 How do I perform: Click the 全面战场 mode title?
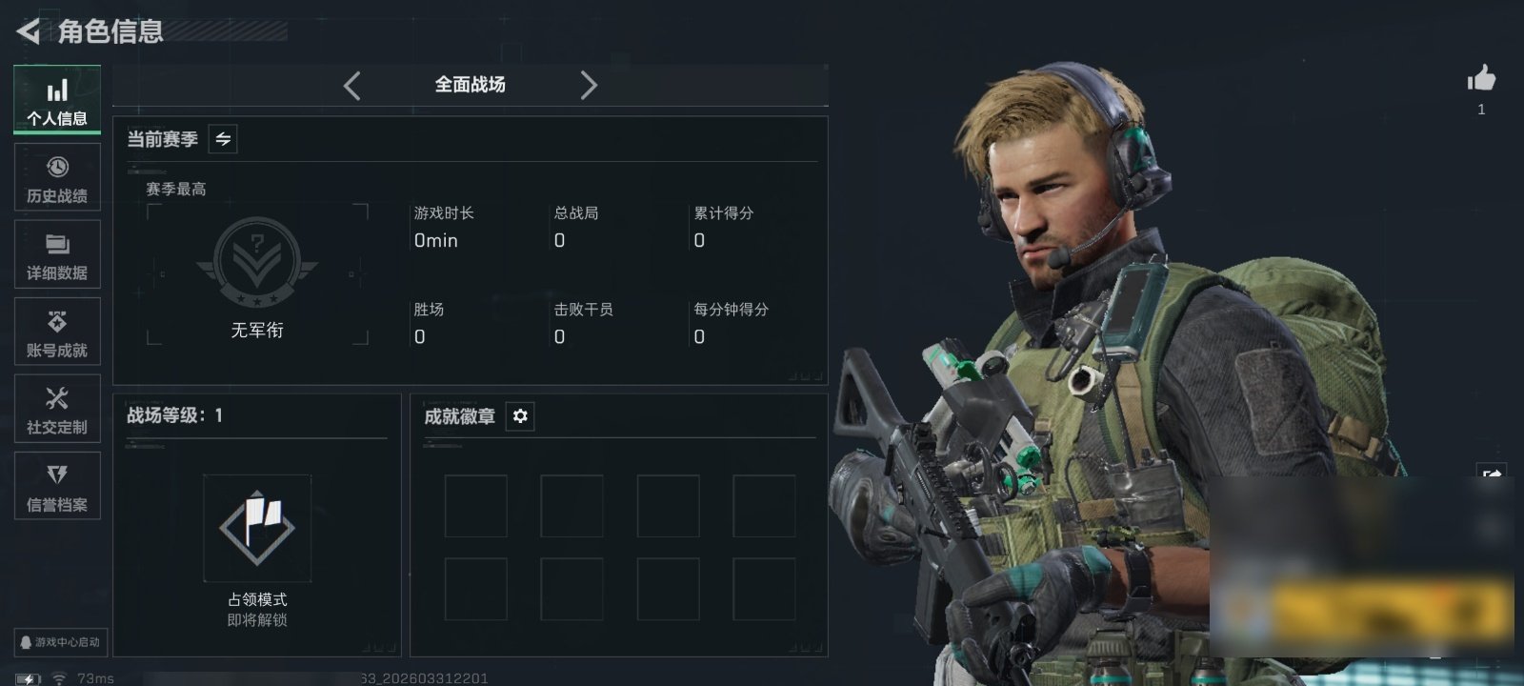(x=471, y=85)
